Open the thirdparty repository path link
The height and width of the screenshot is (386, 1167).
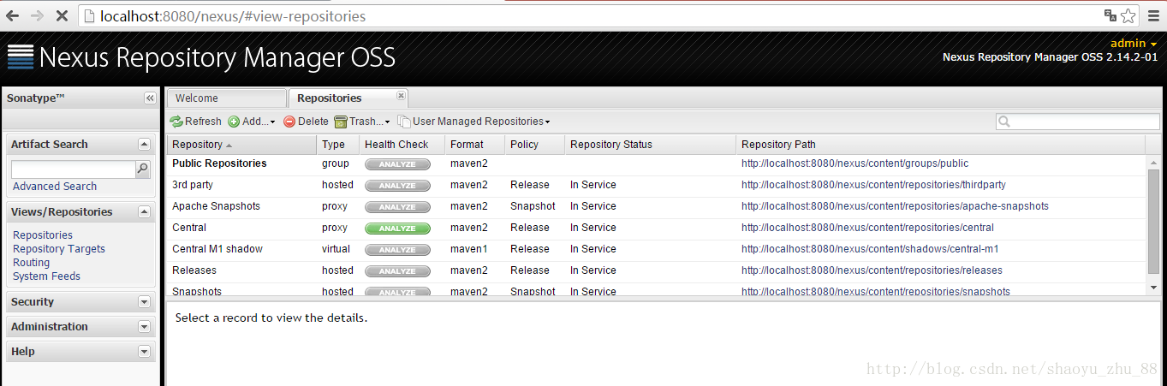[x=873, y=185]
